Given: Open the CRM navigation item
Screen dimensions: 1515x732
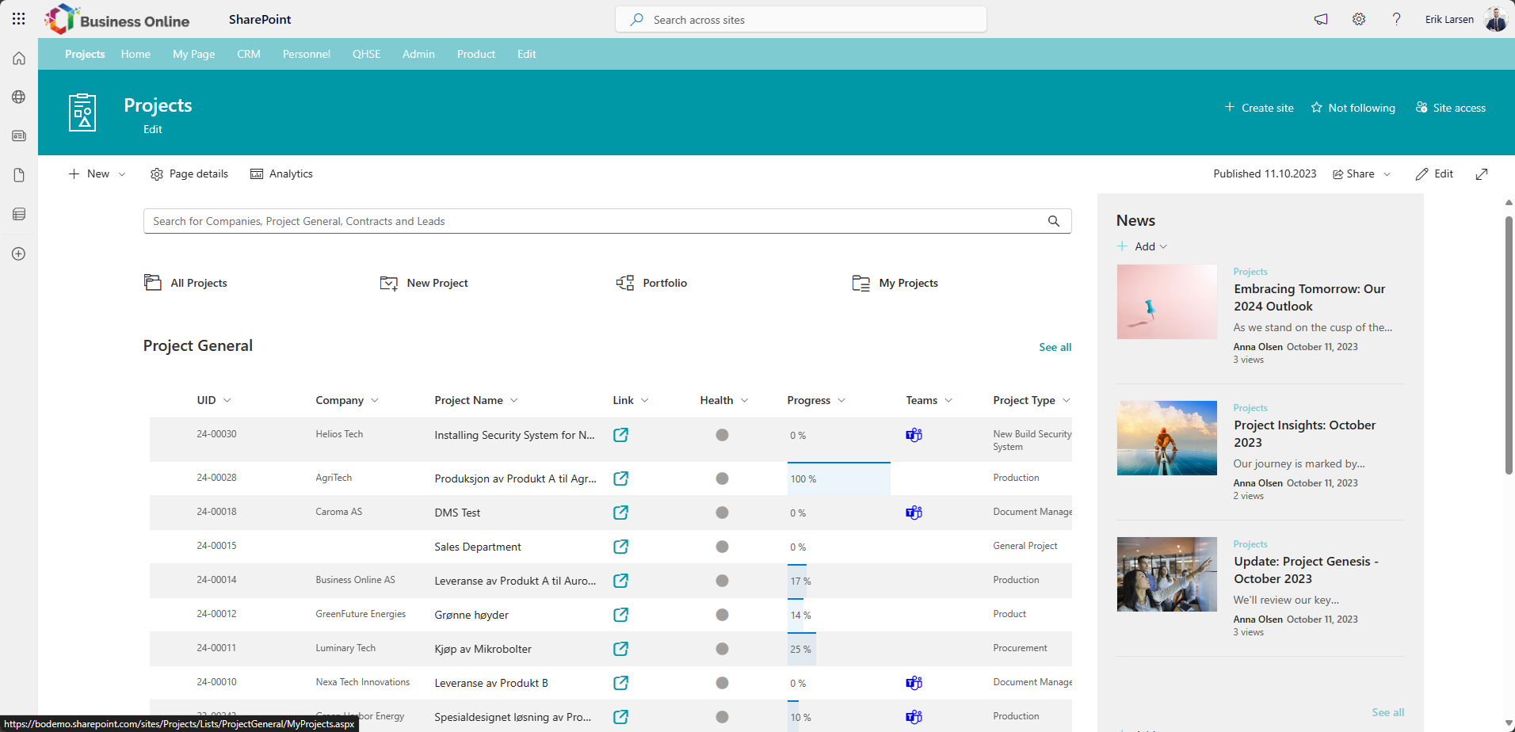Looking at the screenshot, I should (249, 54).
